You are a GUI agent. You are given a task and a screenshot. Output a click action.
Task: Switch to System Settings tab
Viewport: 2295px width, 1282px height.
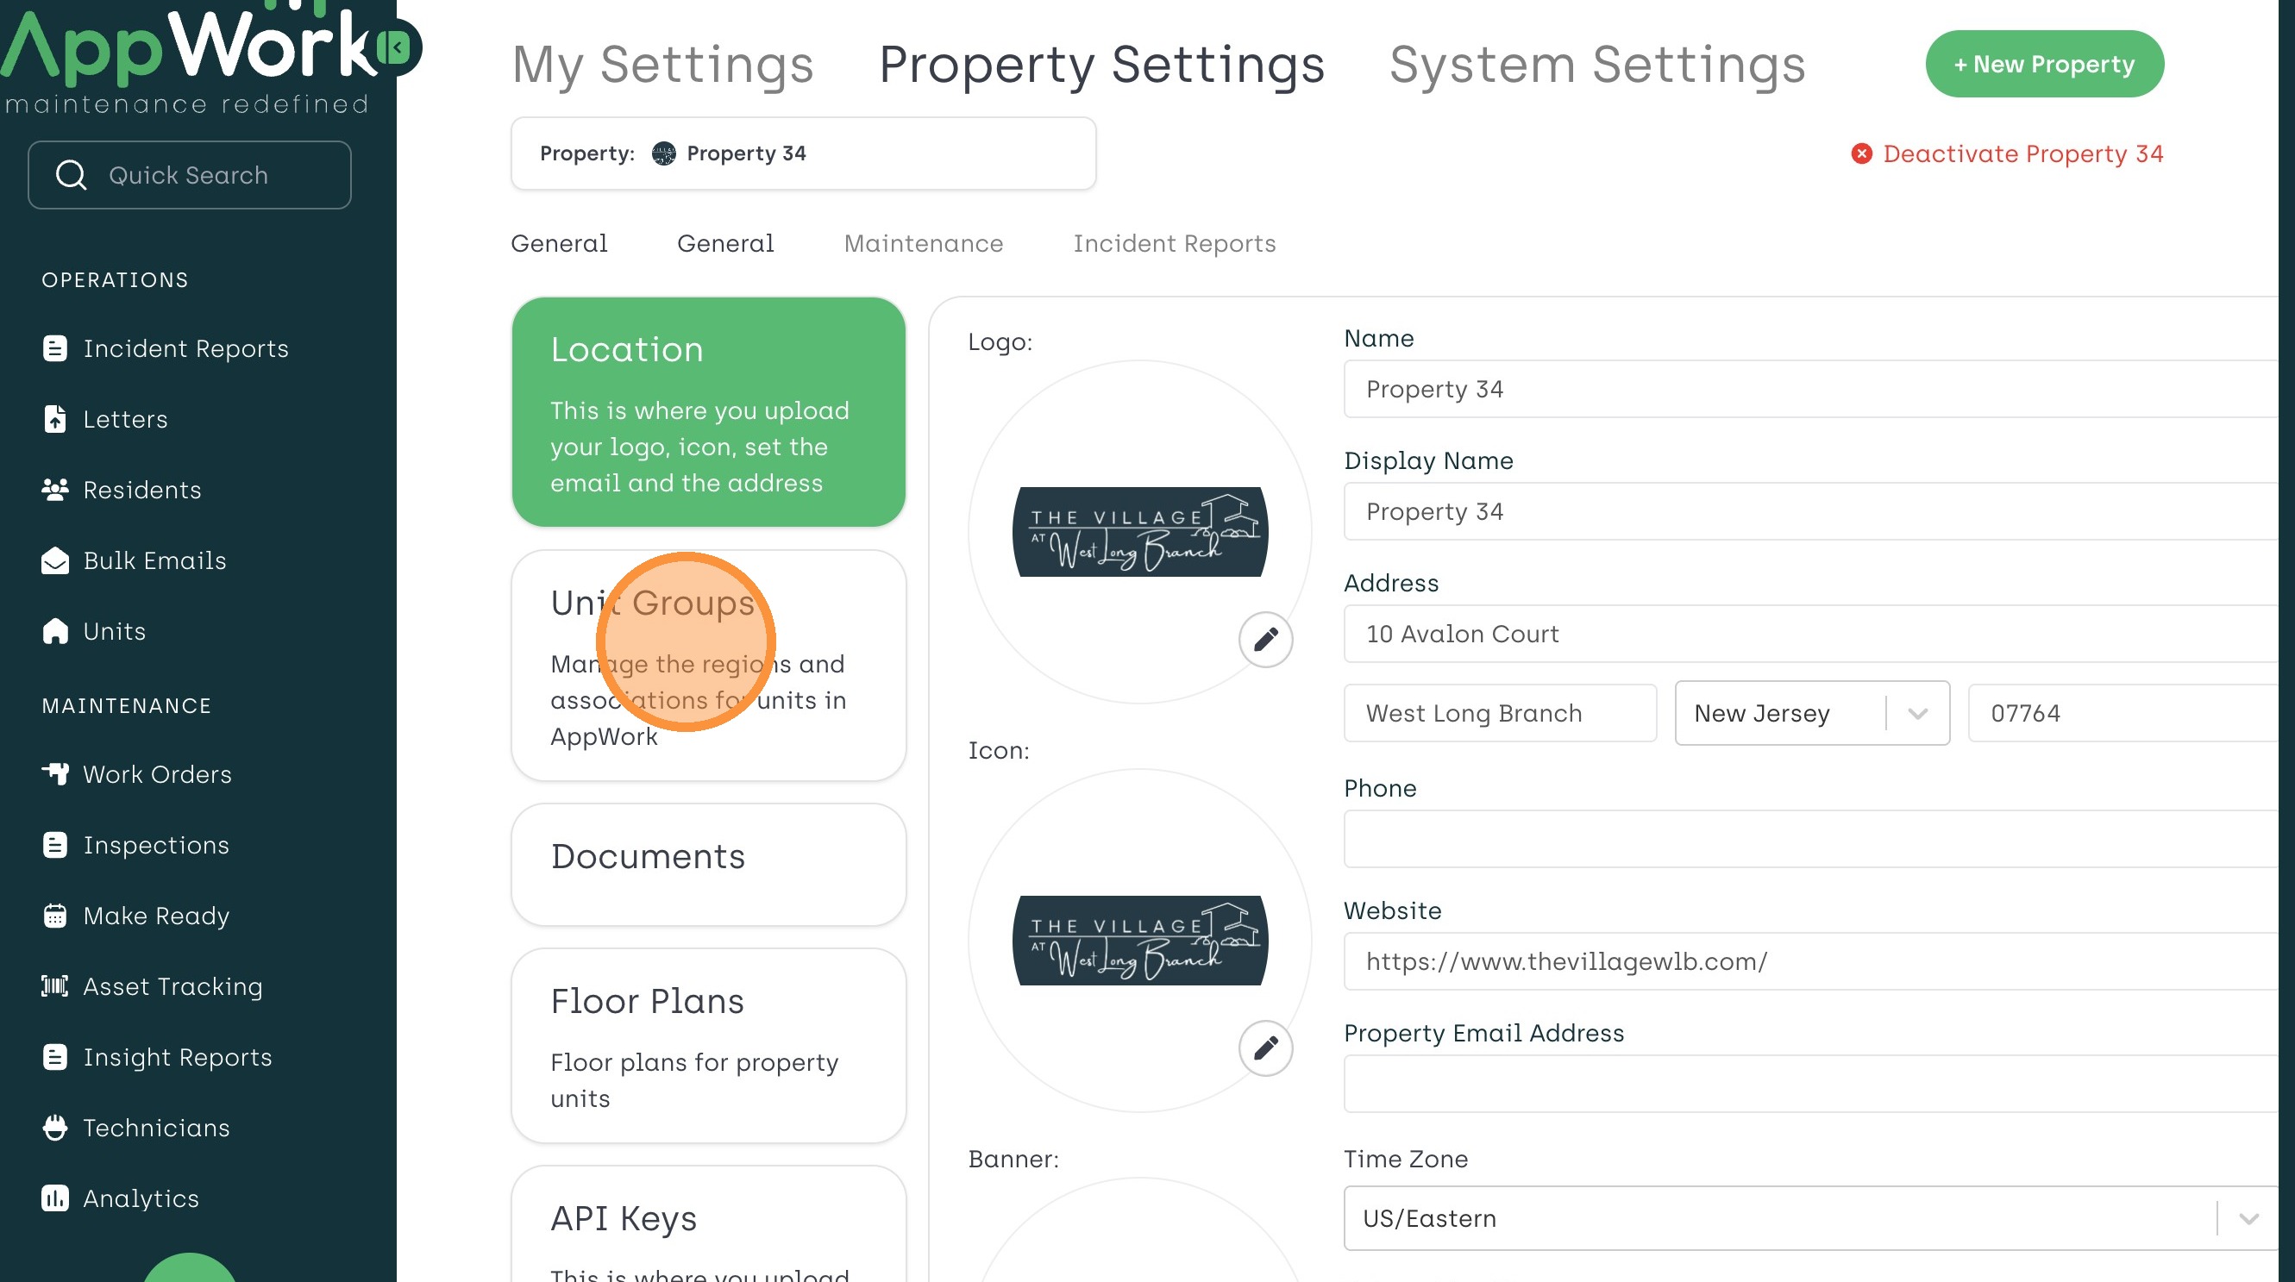(1596, 64)
